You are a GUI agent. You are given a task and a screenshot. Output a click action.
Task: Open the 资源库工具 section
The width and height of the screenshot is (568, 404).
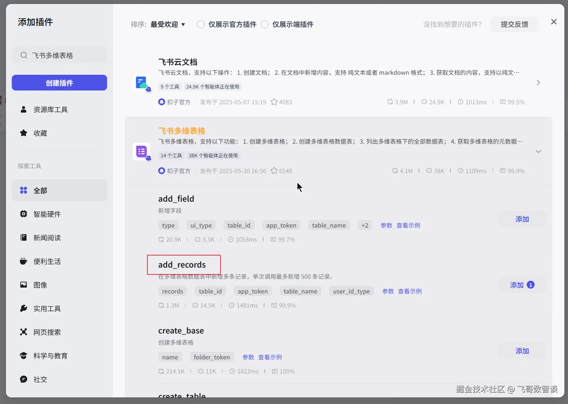[x=60, y=109]
